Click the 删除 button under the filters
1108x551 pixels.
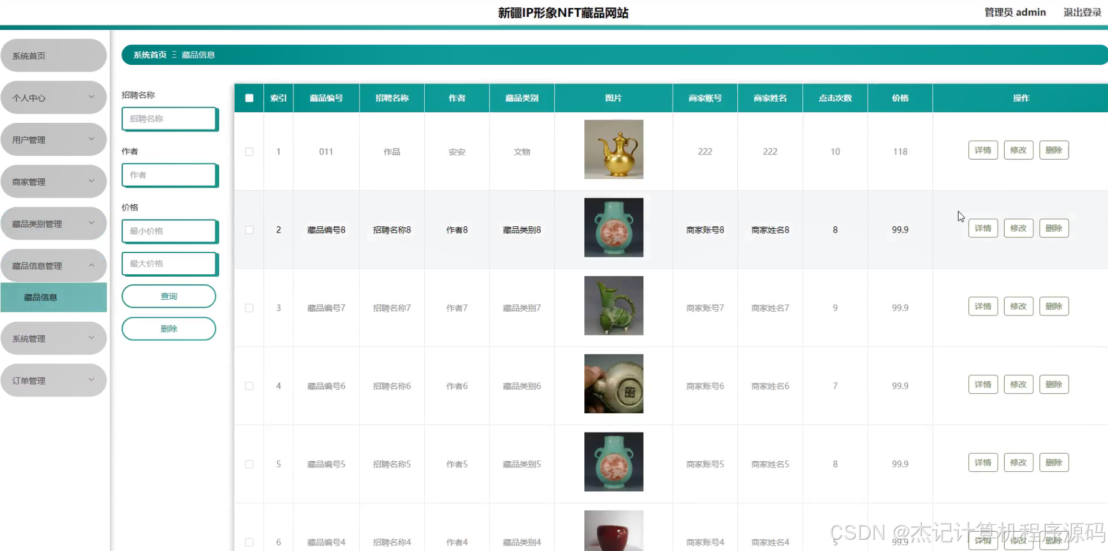[169, 328]
